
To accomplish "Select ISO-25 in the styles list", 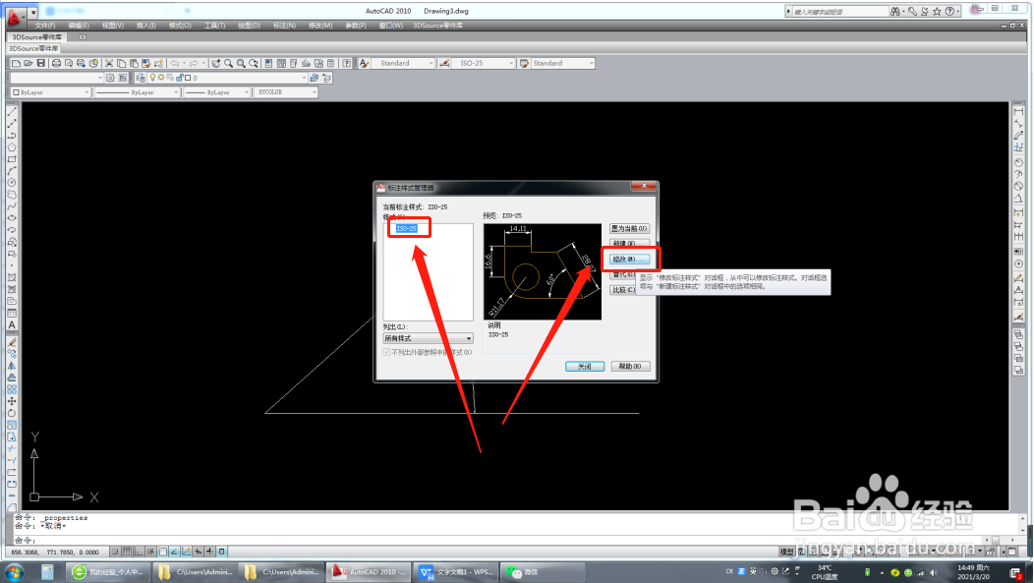I will (x=406, y=228).
